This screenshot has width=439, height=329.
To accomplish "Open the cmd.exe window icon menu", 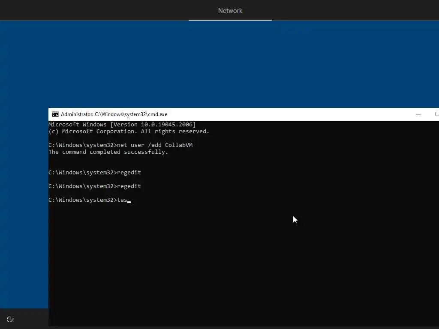I will click(x=55, y=114).
